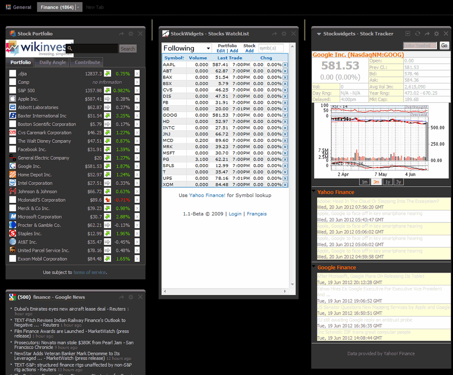453x375 pixels.
Task: Select the Portfolio tab in wikinvest
Action: pos(21,62)
